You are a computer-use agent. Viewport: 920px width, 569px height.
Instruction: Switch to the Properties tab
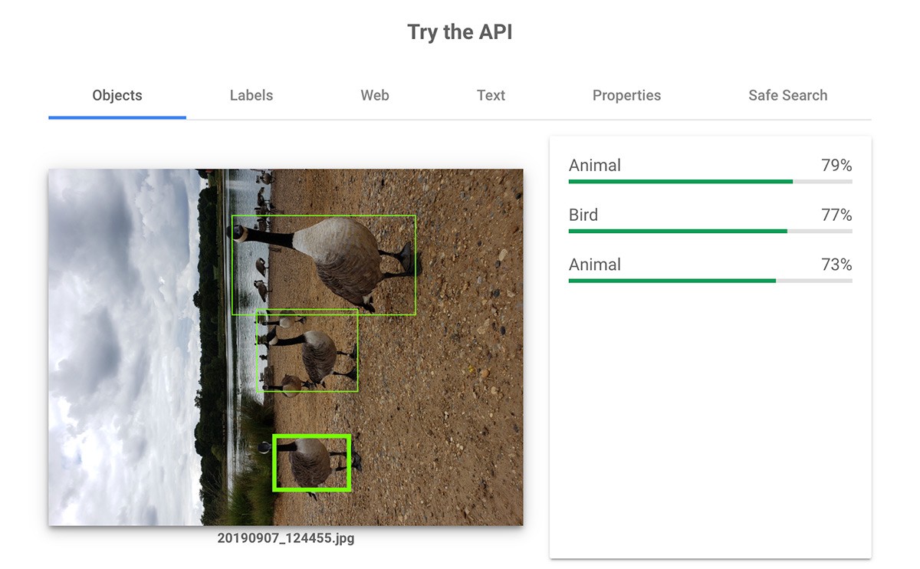pos(626,96)
